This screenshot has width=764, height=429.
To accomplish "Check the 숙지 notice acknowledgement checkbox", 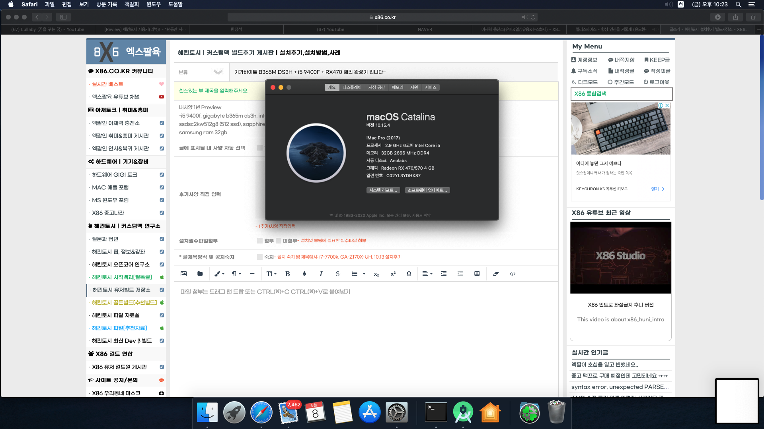I will [260, 257].
